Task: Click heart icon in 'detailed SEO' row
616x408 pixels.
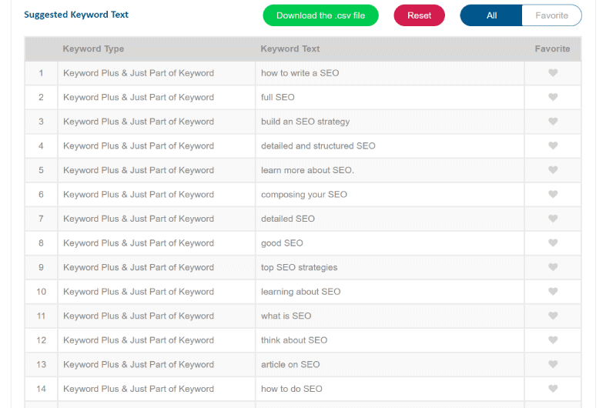Action: coord(553,219)
